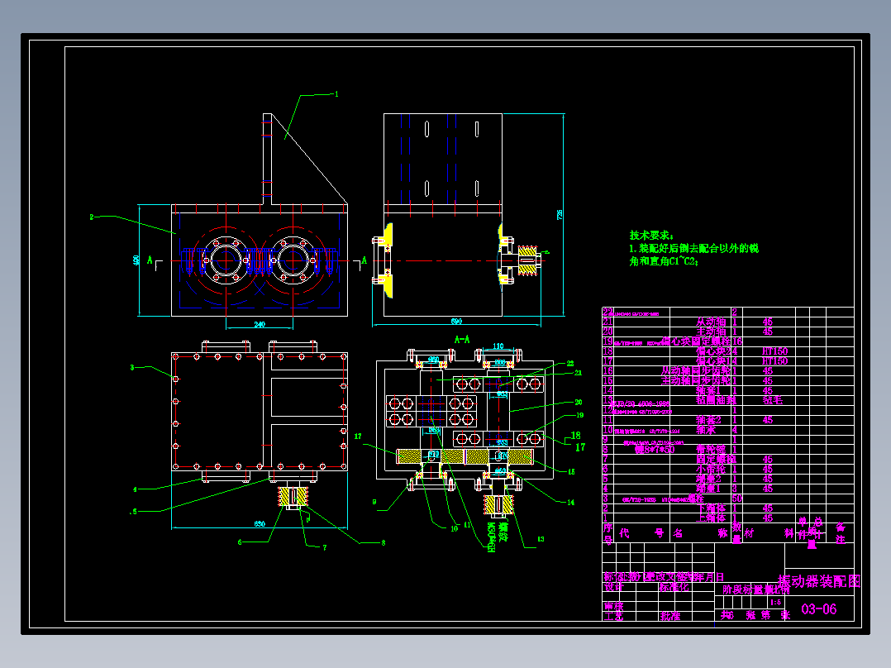Click the 110 dimension in section A-A
The image size is (891, 668).
pyautogui.click(x=498, y=346)
